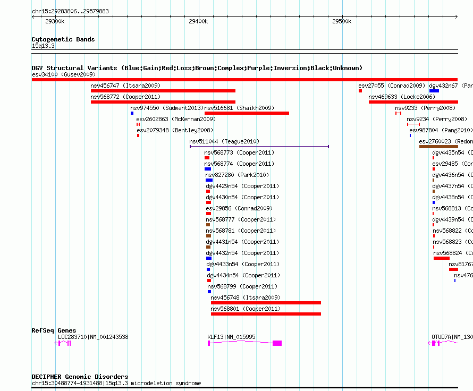Open 15q13.3 microdeletion syndrome label
Image resolution: width=473 pixels, height=391 pixels.
click(116, 383)
